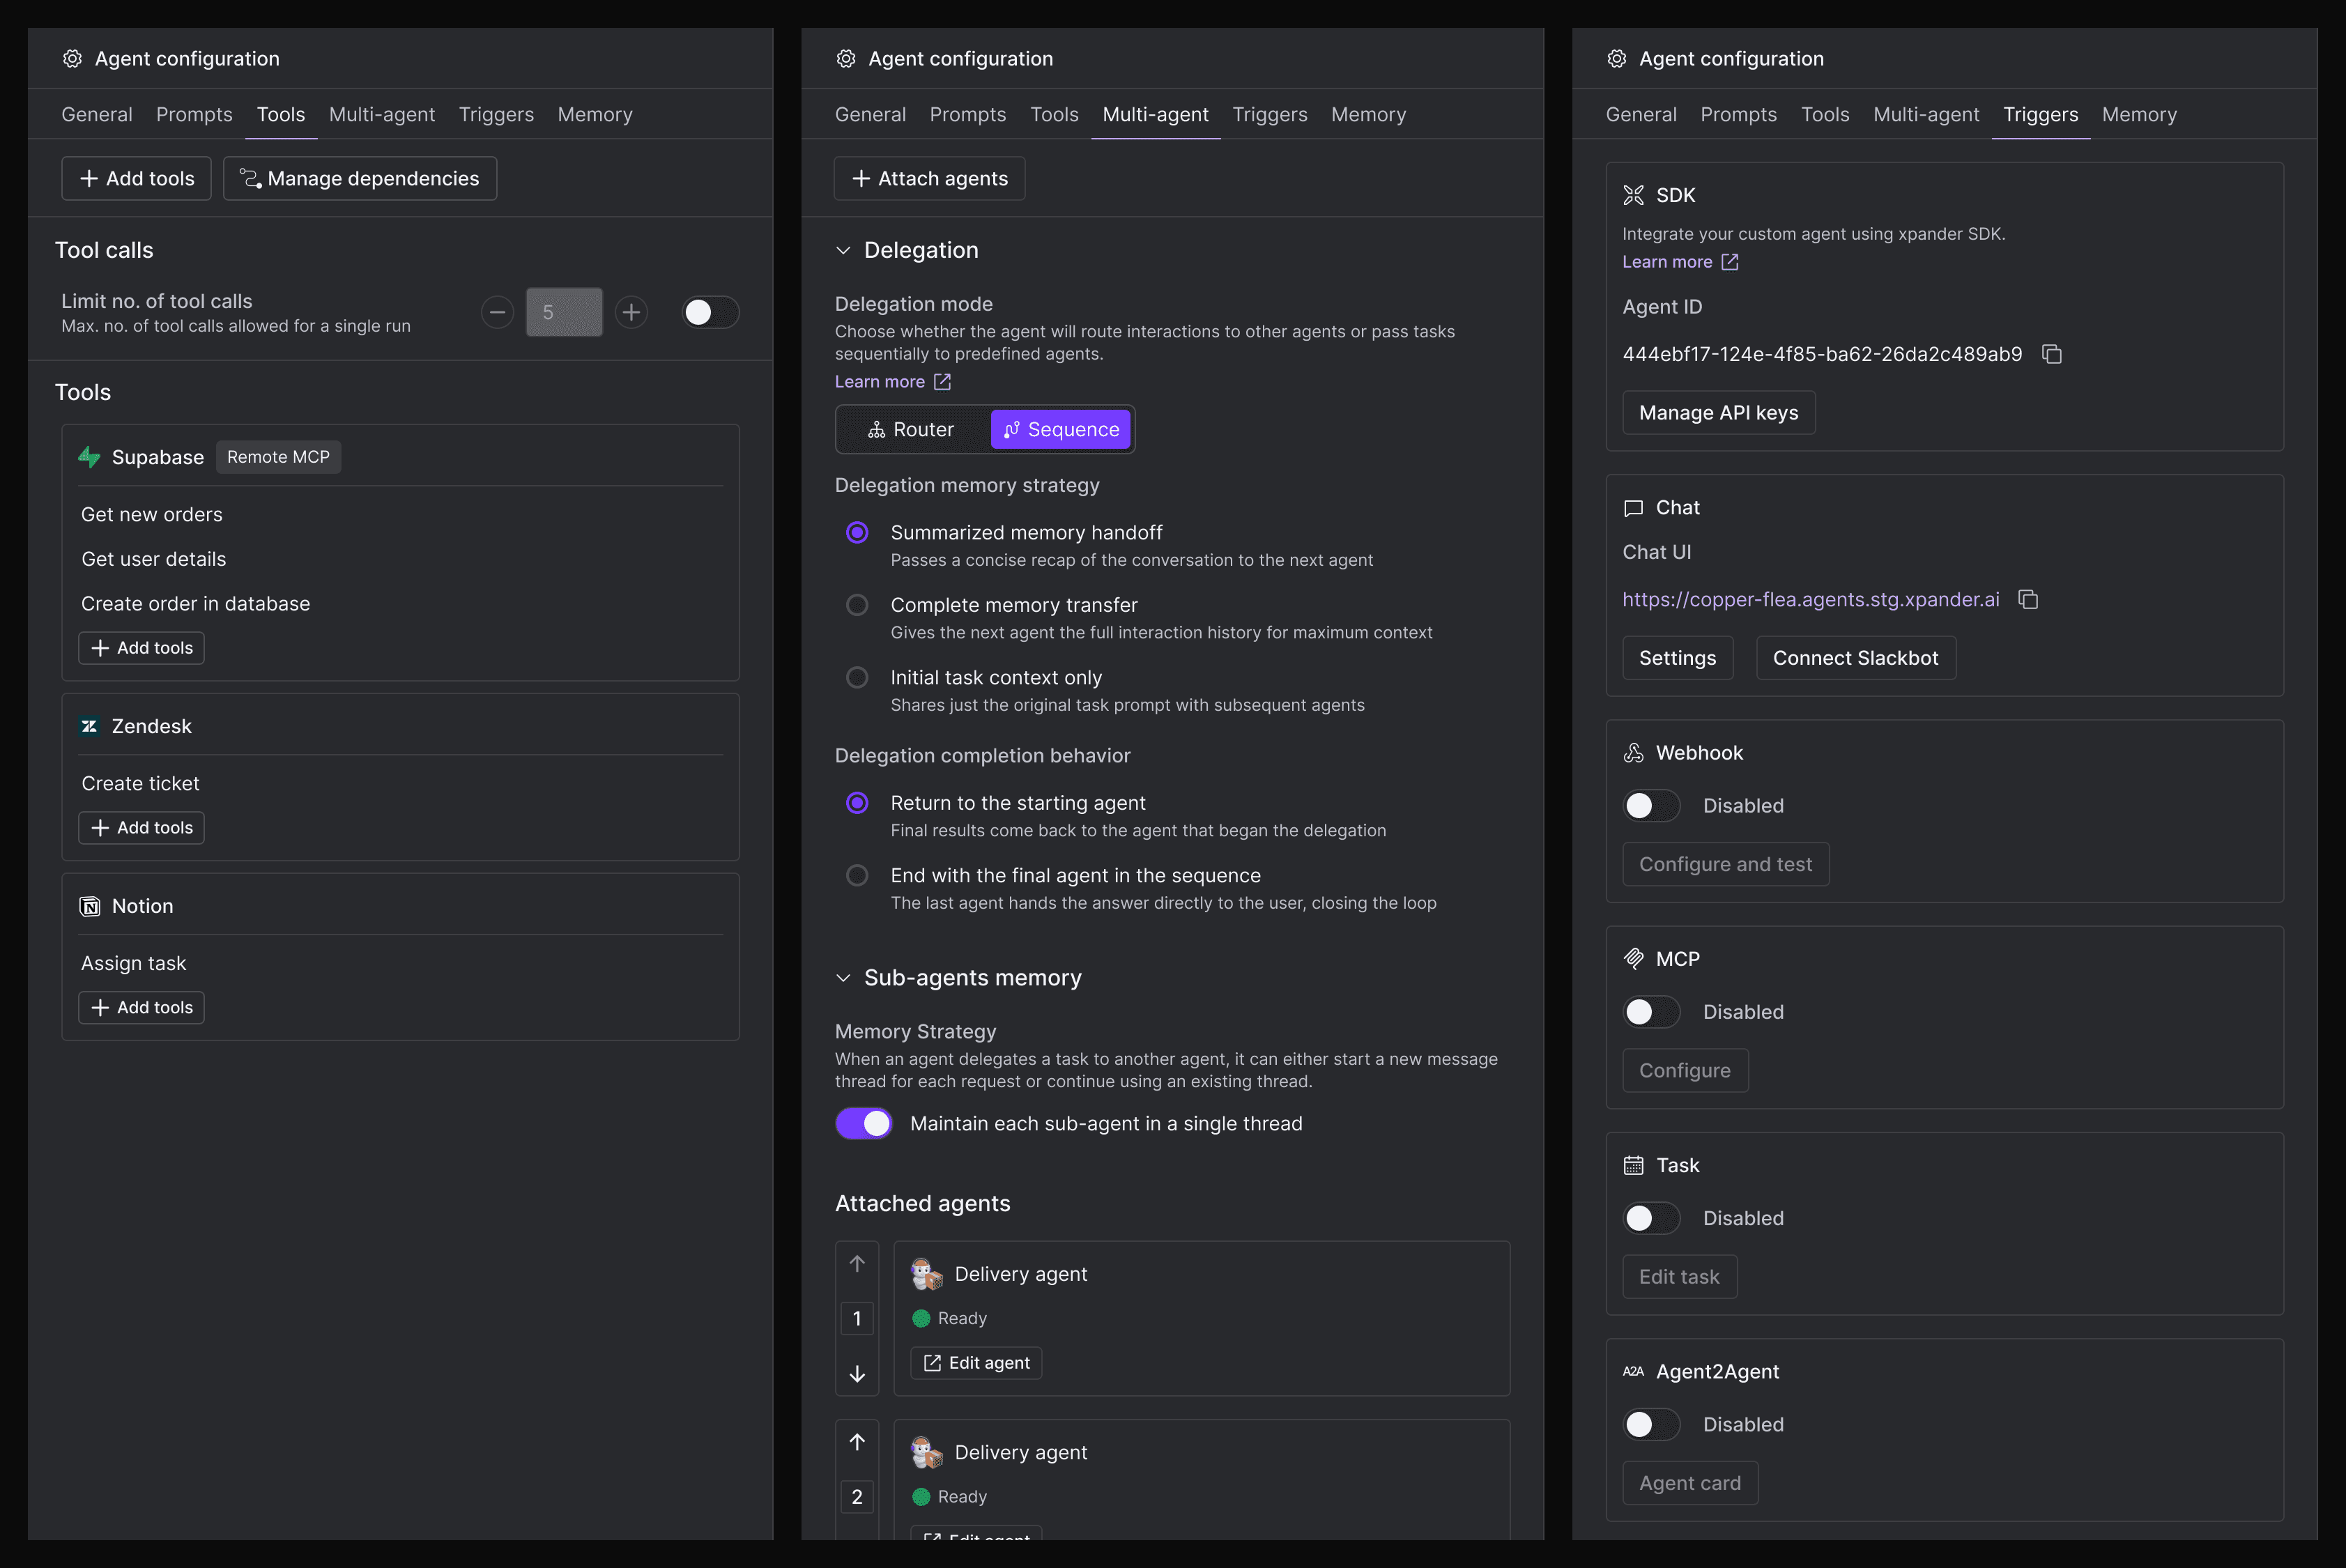Click the tool calls number field
This screenshot has width=2346, height=1568.
564,312
